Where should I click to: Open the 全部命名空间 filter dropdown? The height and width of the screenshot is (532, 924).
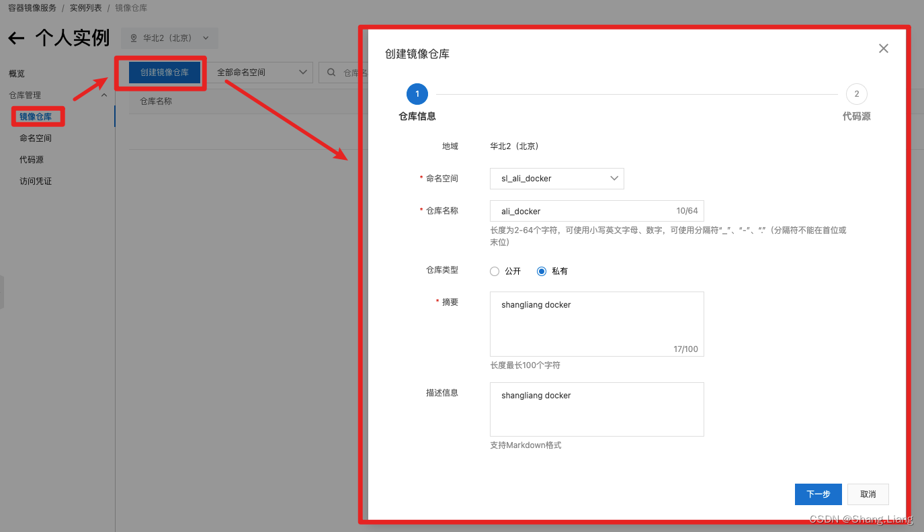click(259, 72)
